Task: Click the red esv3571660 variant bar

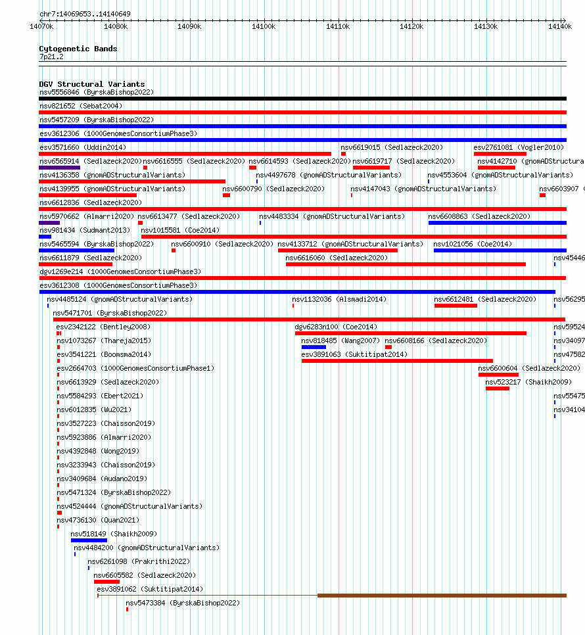Action: coord(185,154)
